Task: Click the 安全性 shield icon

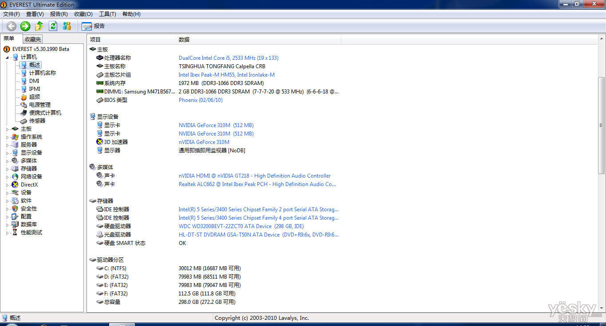Action: 15,209
